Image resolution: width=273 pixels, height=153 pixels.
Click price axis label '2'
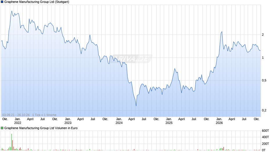[263, 35]
